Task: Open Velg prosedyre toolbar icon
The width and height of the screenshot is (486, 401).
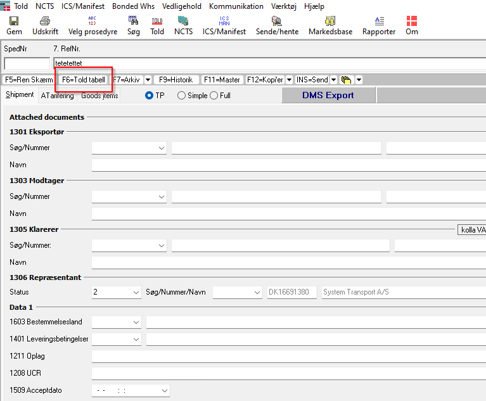Action: [93, 21]
